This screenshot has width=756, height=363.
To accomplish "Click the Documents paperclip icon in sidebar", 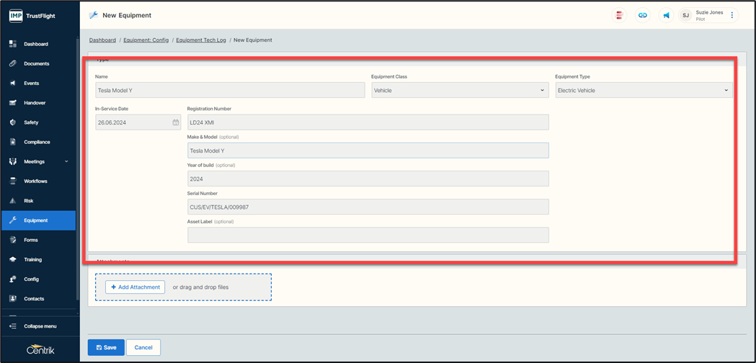I will [x=12, y=63].
